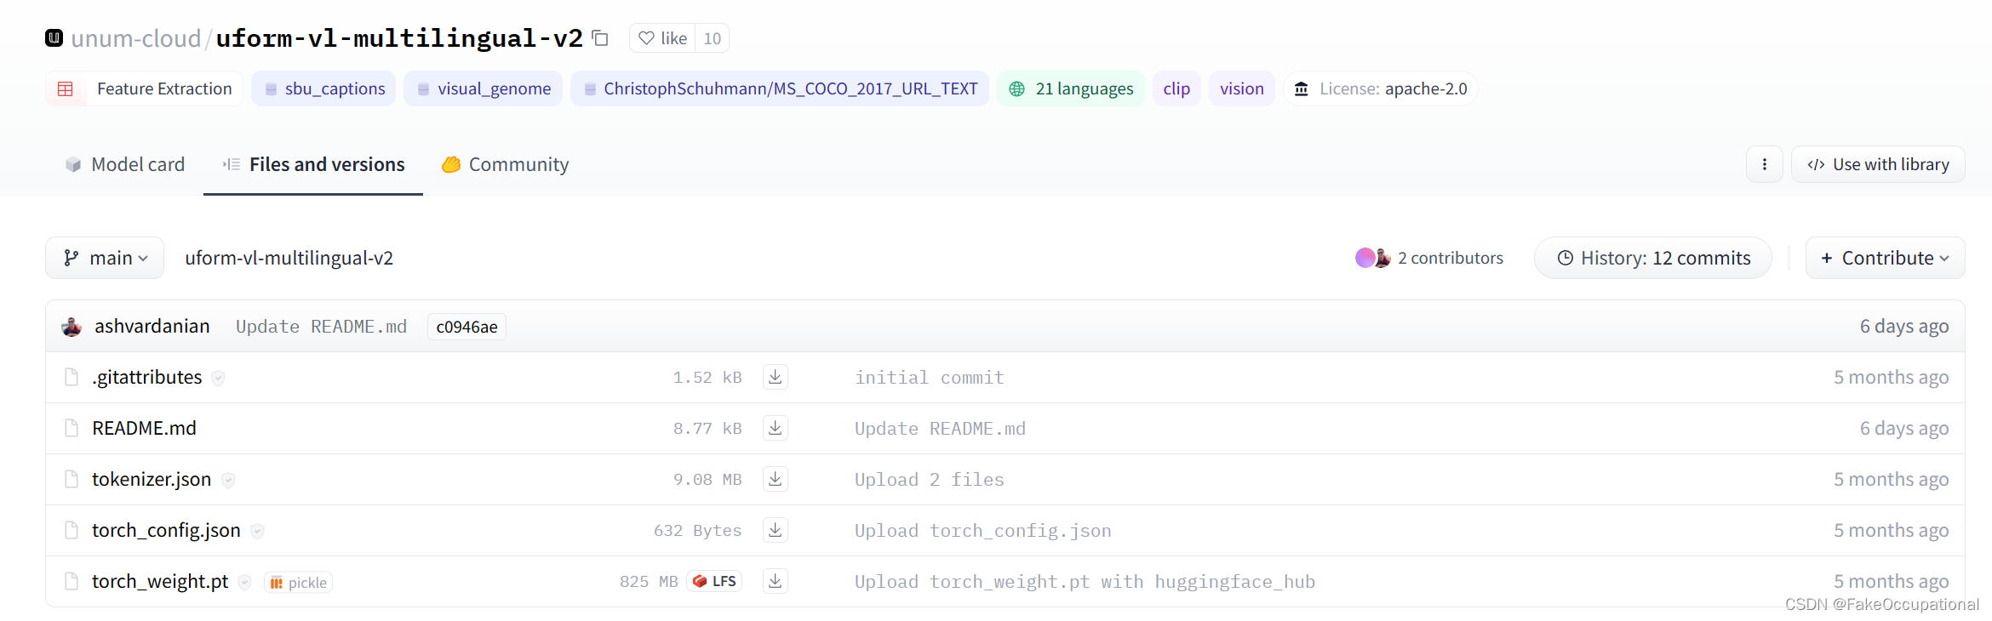Click the unum-cloud organization avatar icon
Screen dimensions: 1992x621
click(x=54, y=37)
